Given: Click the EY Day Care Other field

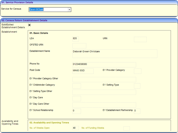Looking at the screenshot, I should tap(104, 105).
